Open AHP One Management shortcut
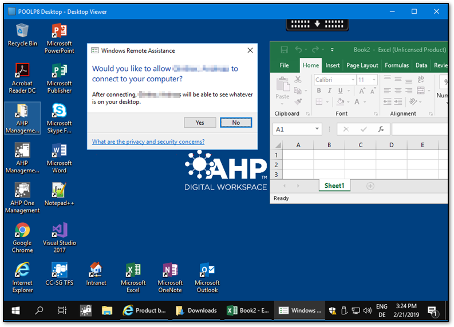The width and height of the screenshot is (454, 327). pyautogui.click(x=22, y=198)
